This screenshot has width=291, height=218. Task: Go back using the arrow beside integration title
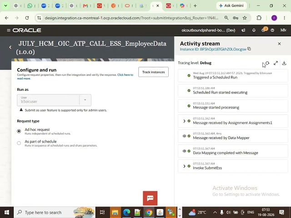tap(10, 47)
